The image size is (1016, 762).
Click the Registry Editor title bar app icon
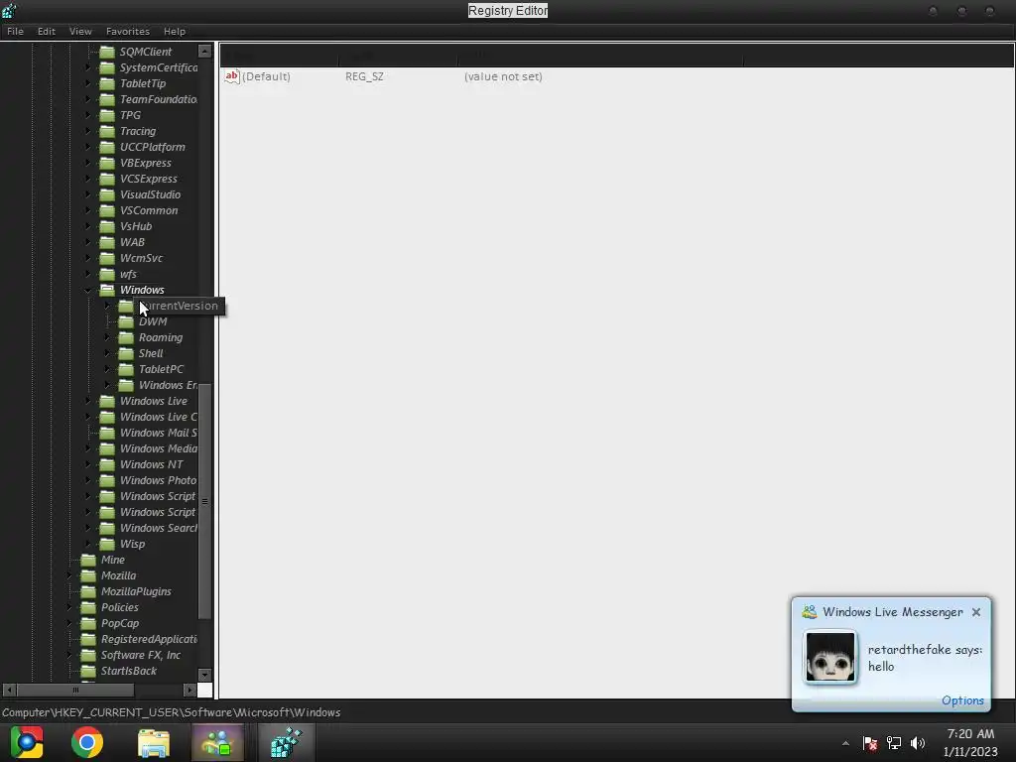9,10
